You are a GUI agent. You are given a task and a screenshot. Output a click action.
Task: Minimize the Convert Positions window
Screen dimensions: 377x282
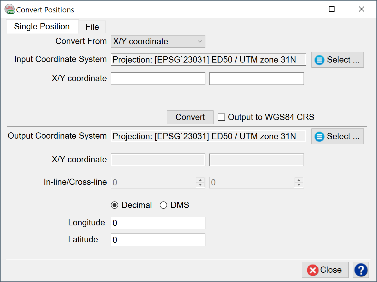[302, 9]
